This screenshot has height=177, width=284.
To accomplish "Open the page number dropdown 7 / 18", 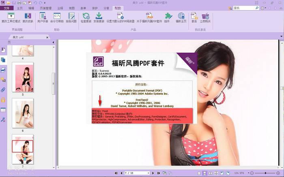I will (x=148, y=173).
